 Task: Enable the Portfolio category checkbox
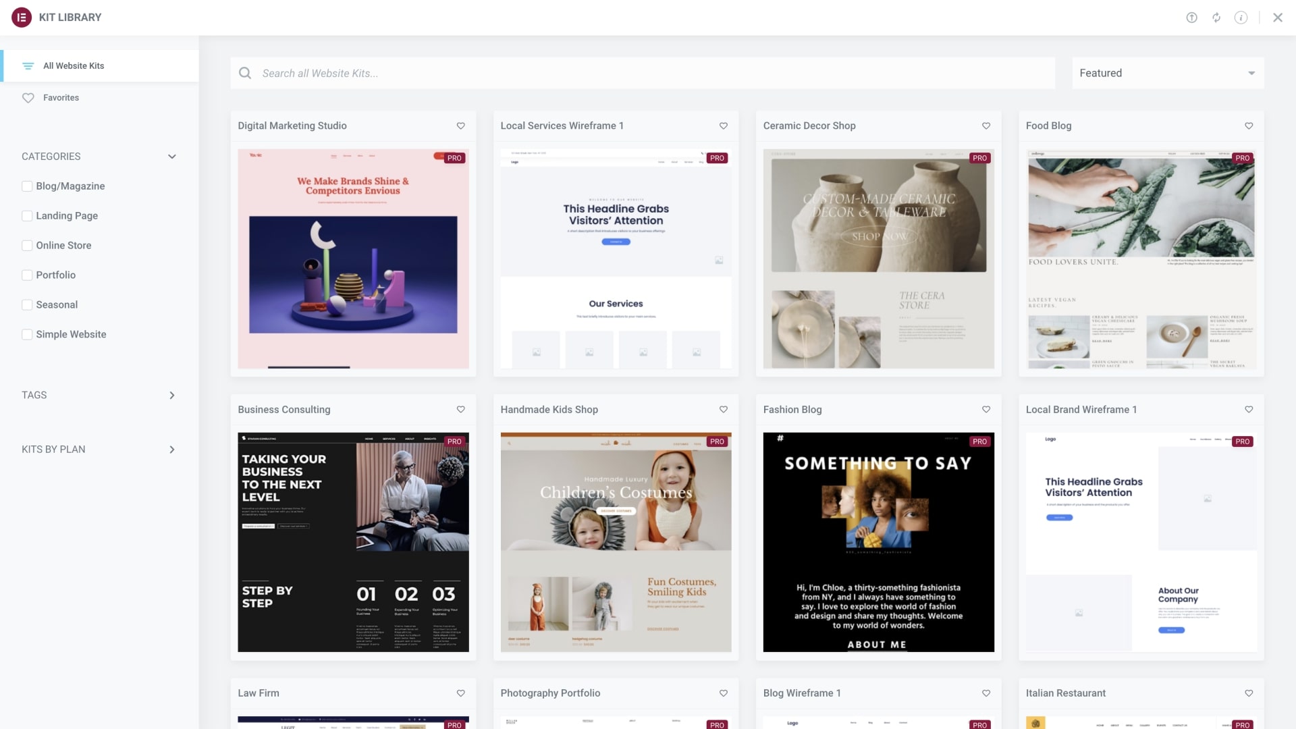pos(27,275)
